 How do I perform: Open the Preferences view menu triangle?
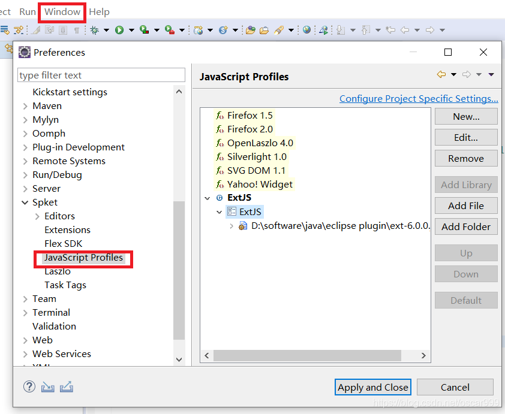coord(491,75)
